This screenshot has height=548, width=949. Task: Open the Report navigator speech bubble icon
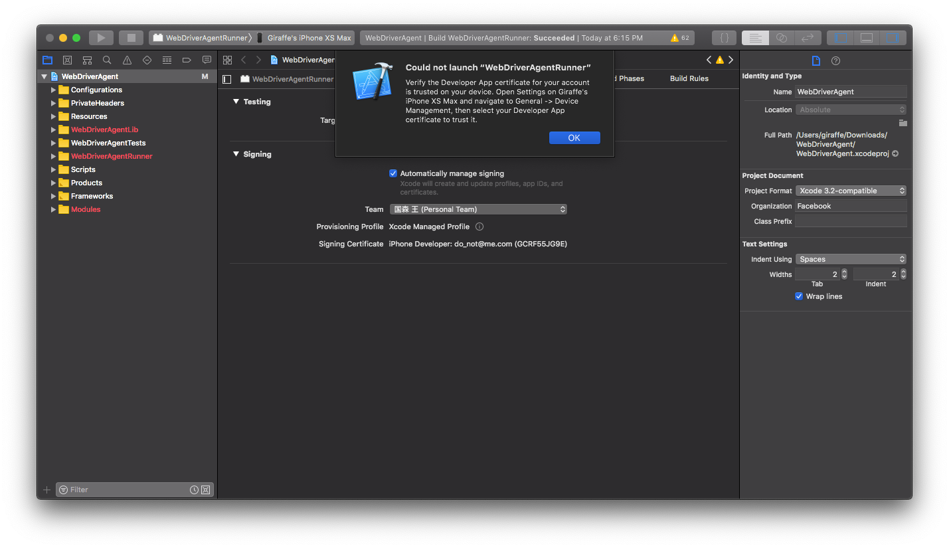tap(207, 60)
